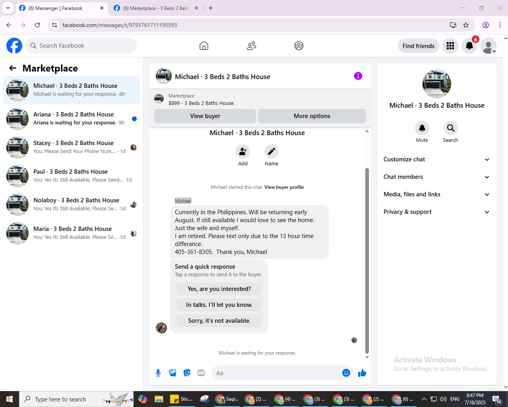508x407 pixels.
Task: Open the notifications bell with 6 badge
Action: click(x=469, y=46)
